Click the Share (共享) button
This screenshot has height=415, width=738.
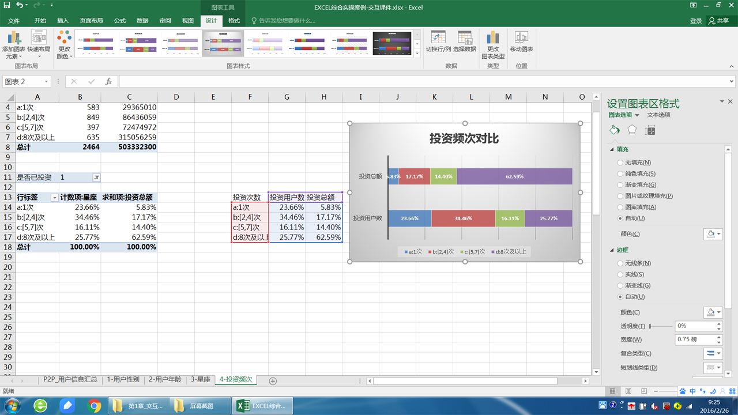click(x=719, y=21)
